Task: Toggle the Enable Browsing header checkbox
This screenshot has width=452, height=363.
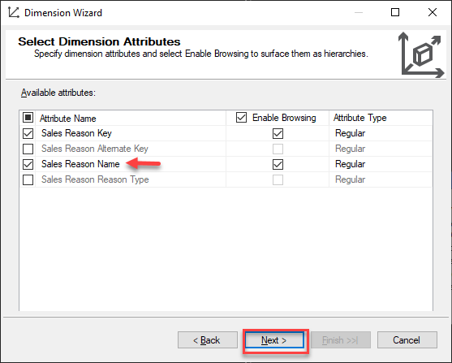Action: tap(241, 118)
